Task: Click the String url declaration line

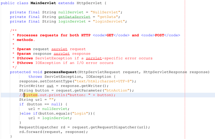Action: (38, 100)
